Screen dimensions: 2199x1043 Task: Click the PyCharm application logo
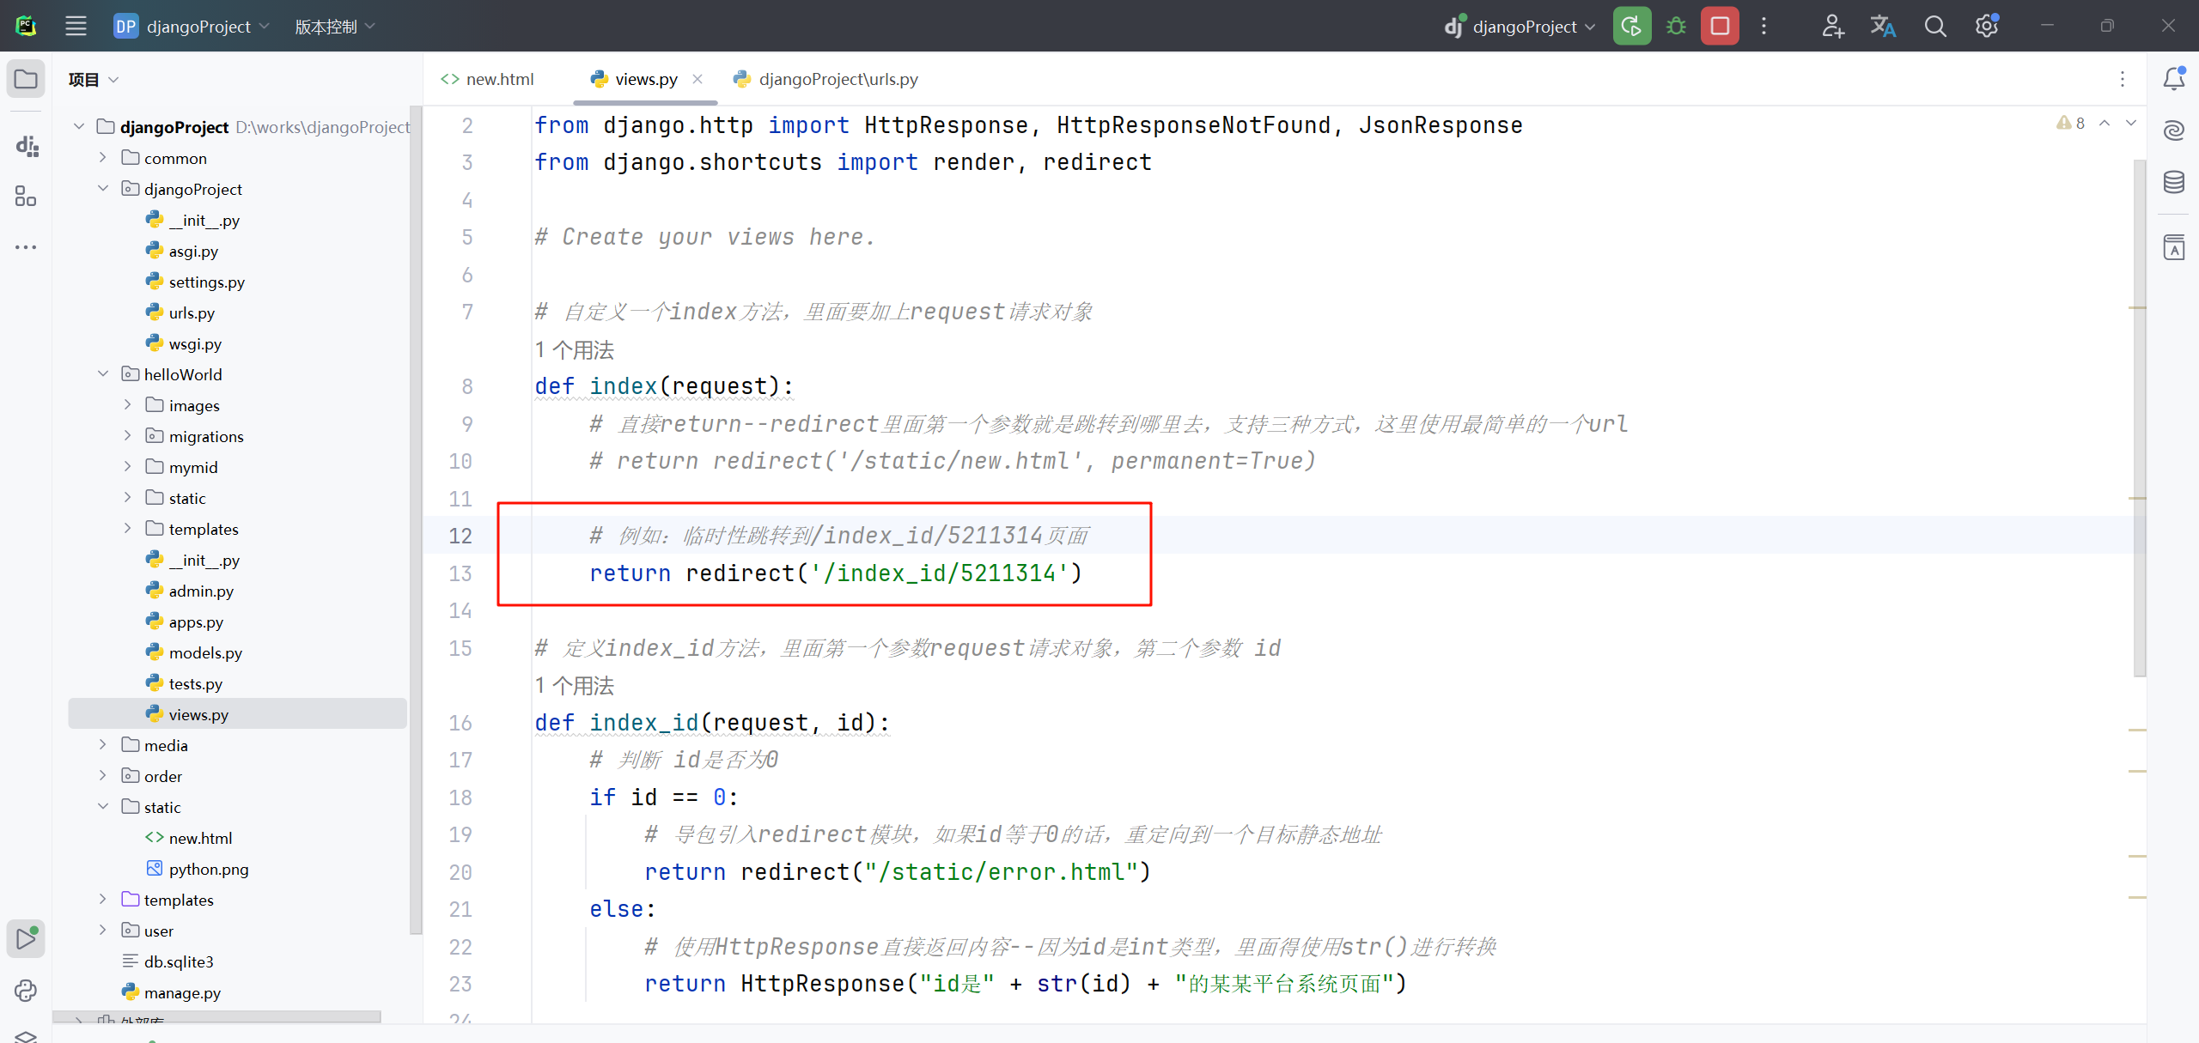[26, 26]
